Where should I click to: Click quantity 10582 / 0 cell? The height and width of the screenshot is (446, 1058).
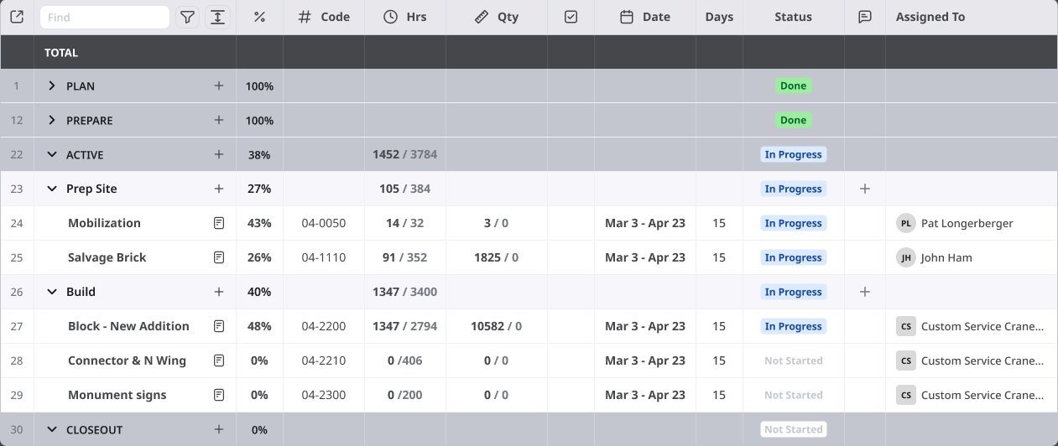pos(496,326)
